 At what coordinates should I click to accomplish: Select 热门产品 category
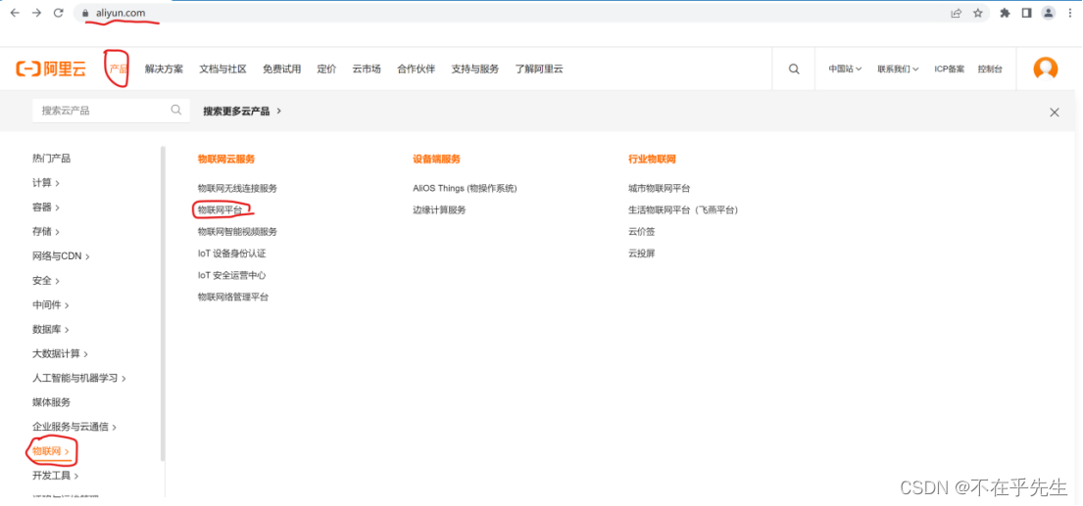coord(51,159)
